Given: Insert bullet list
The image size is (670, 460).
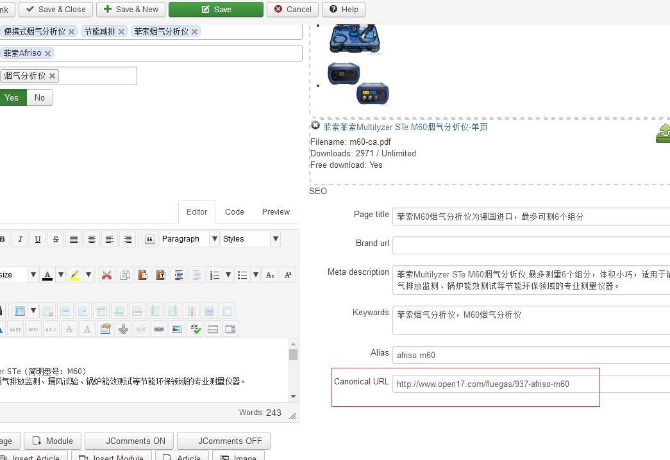Looking at the screenshot, I should [x=242, y=275].
